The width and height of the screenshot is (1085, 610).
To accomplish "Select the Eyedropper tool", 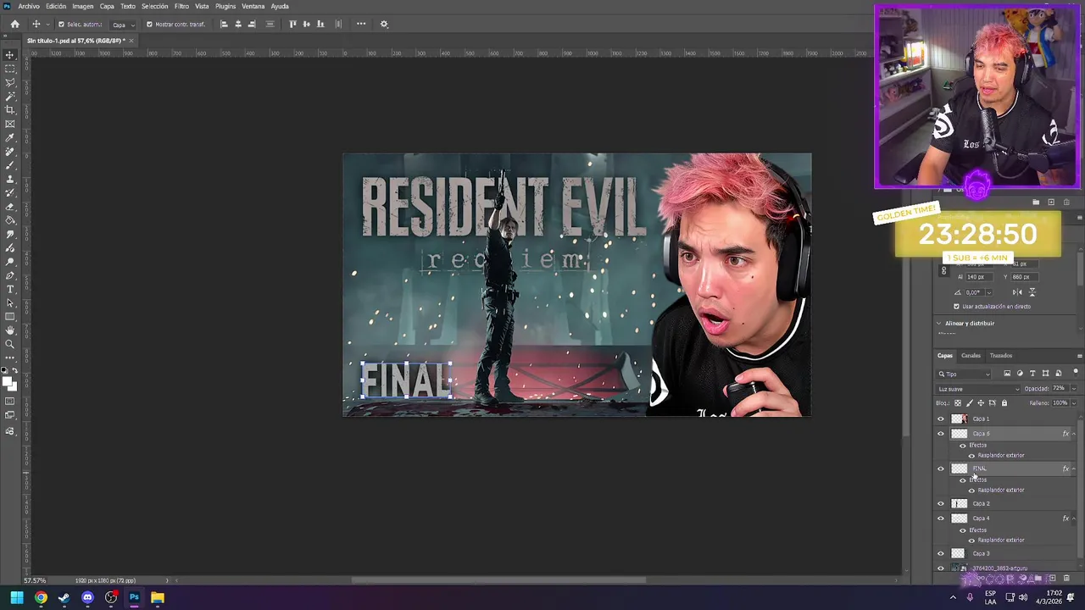I will (x=10, y=137).
